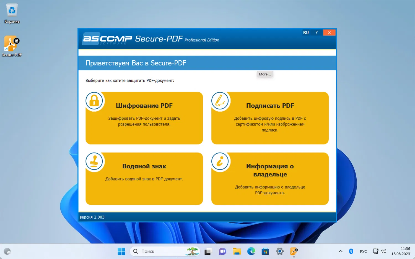Click the taskbar Поиск search box

pos(165,251)
